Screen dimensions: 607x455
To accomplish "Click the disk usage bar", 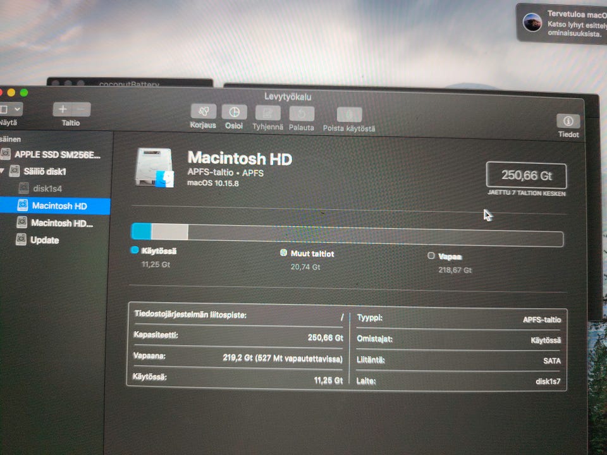I will coord(347,234).
